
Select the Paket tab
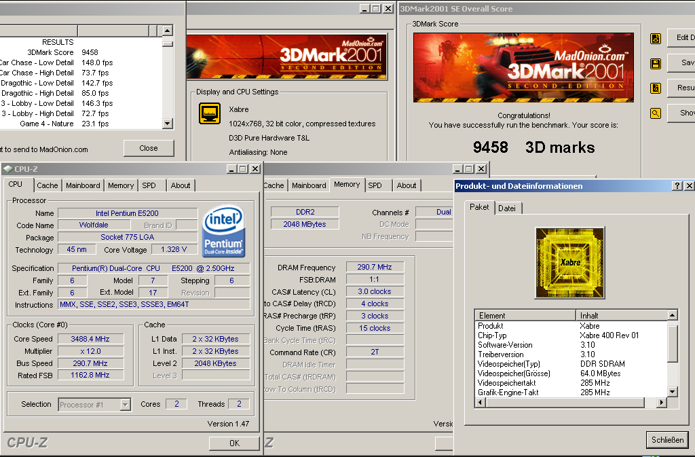(x=479, y=207)
